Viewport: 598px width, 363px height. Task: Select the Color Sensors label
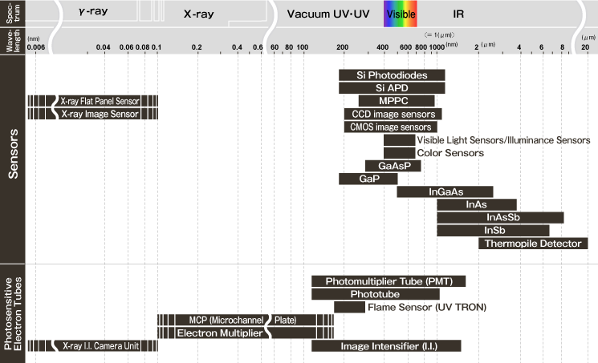450,153
